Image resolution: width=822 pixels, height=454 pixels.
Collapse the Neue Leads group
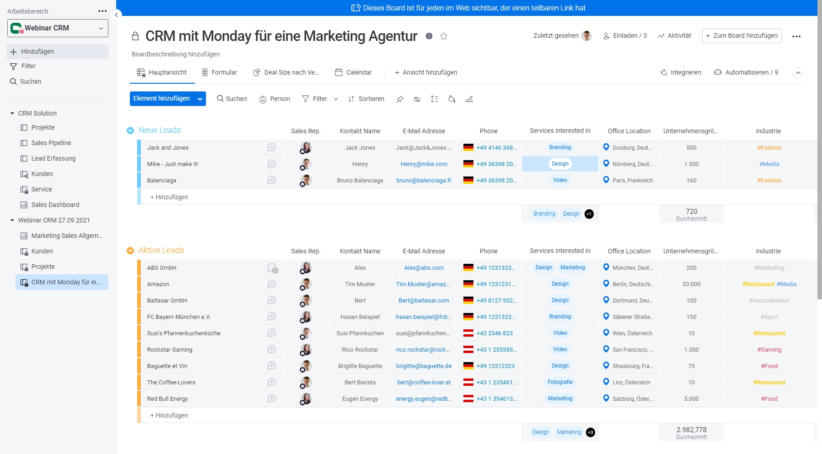[130, 131]
